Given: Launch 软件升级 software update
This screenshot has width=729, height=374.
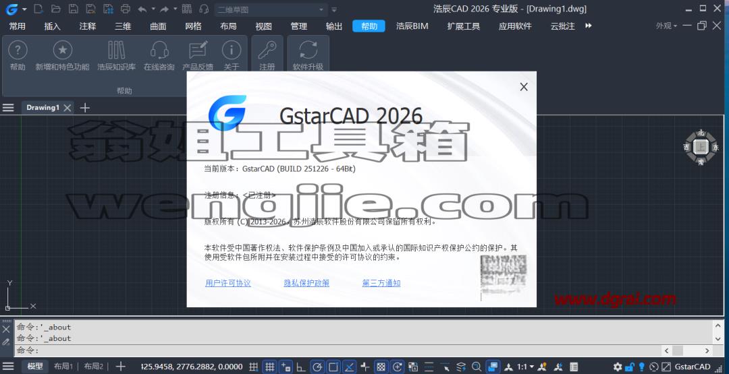Looking at the screenshot, I should tap(308, 55).
